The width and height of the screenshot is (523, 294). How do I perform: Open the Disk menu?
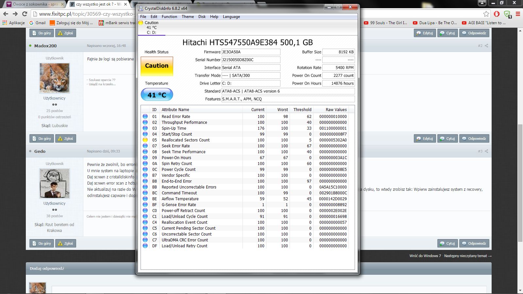202,17
